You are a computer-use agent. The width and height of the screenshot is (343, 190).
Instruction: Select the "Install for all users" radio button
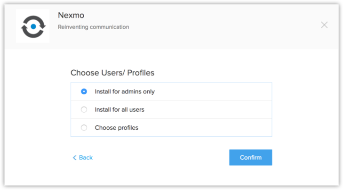84,109
